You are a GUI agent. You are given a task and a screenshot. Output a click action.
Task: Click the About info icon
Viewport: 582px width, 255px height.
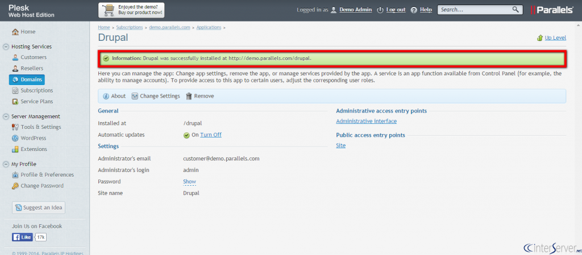(106, 96)
